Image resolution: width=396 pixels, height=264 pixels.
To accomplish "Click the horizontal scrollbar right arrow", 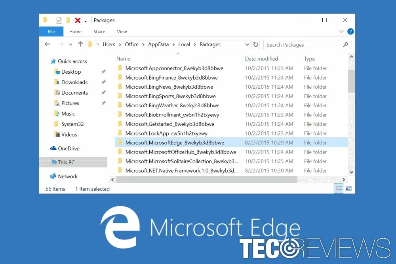I will 343,180.
